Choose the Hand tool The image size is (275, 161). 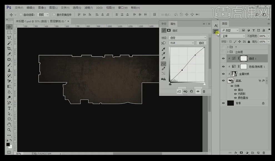[9, 124]
